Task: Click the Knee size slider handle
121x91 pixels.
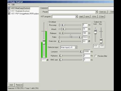Action: 59,41
